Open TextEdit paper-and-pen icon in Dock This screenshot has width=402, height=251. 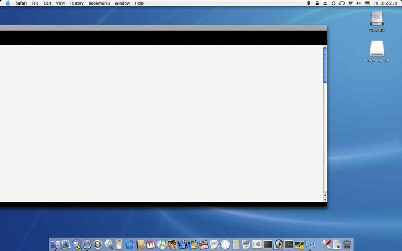214,245
